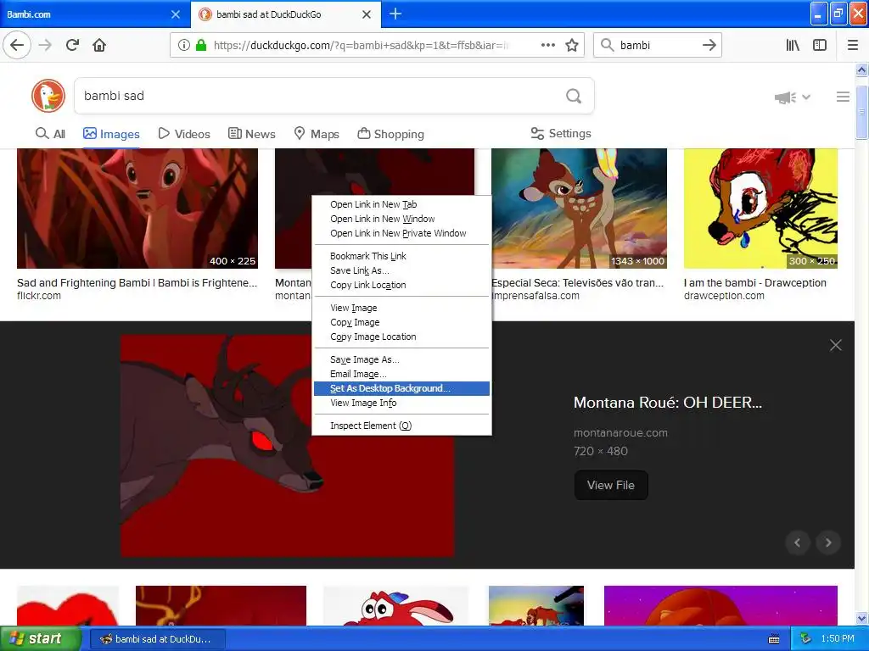Choose Copy Image from context menu
The height and width of the screenshot is (651, 869).
(x=401, y=321)
